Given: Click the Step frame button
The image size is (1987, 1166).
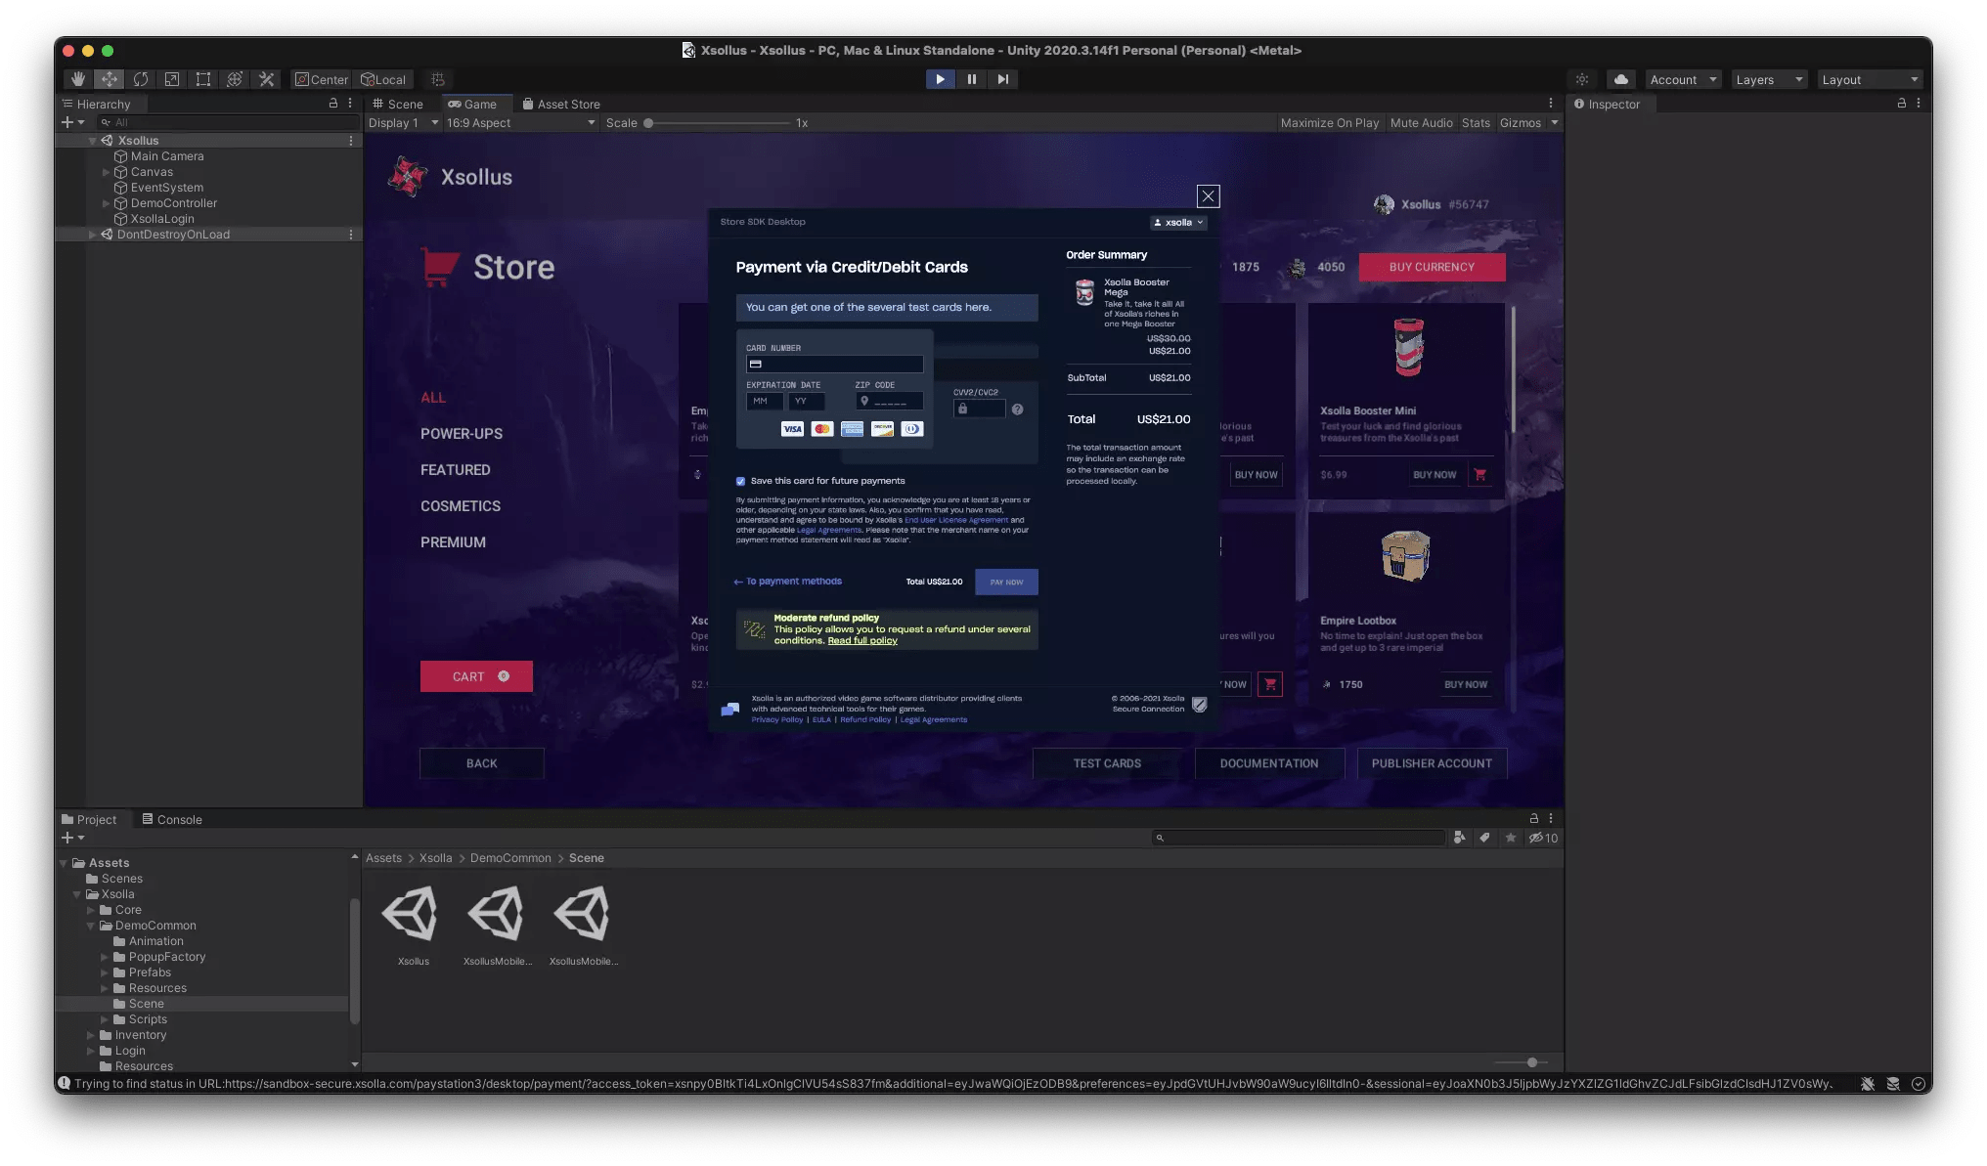Looking at the screenshot, I should [1002, 79].
